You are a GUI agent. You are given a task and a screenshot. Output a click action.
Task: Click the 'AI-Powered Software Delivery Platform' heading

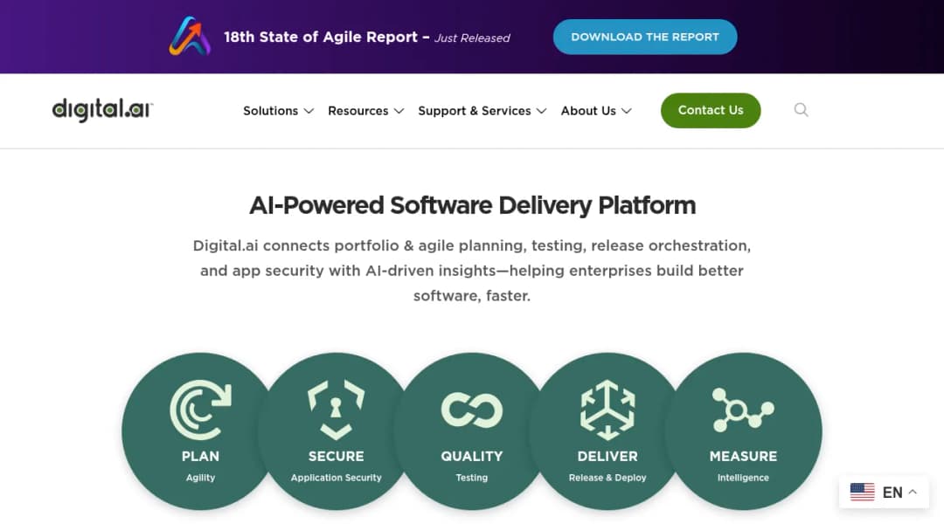(472, 205)
